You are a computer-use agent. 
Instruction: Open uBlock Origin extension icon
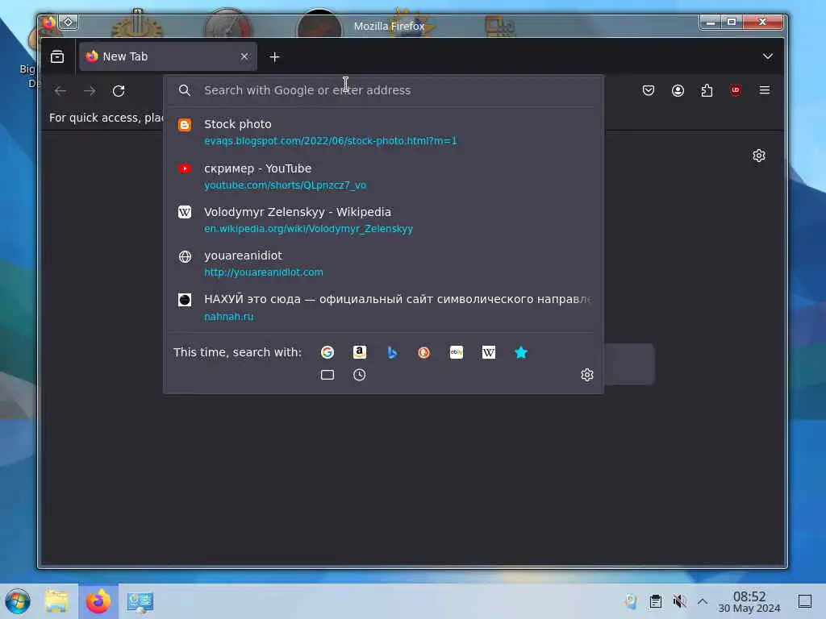(736, 90)
